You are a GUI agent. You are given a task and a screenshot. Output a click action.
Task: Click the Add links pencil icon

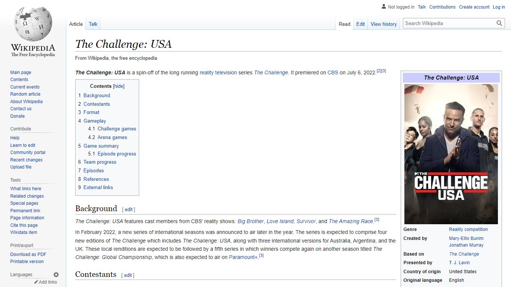click(36, 282)
